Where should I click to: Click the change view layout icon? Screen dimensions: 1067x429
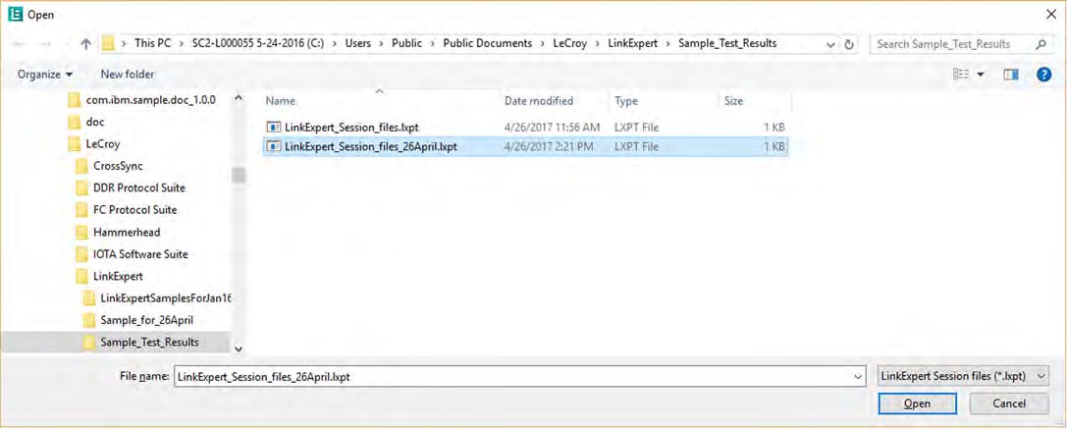click(961, 75)
